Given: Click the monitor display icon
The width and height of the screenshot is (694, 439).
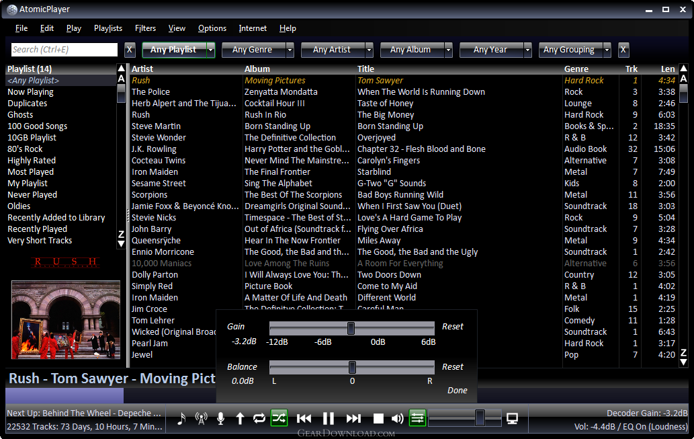Looking at the screenshot, I should [512, 418].
